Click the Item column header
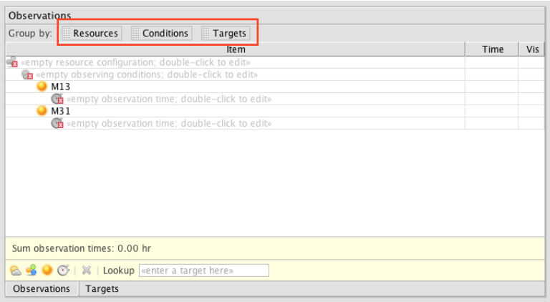The width and height of the screenshot is (550, 302). 236,49
